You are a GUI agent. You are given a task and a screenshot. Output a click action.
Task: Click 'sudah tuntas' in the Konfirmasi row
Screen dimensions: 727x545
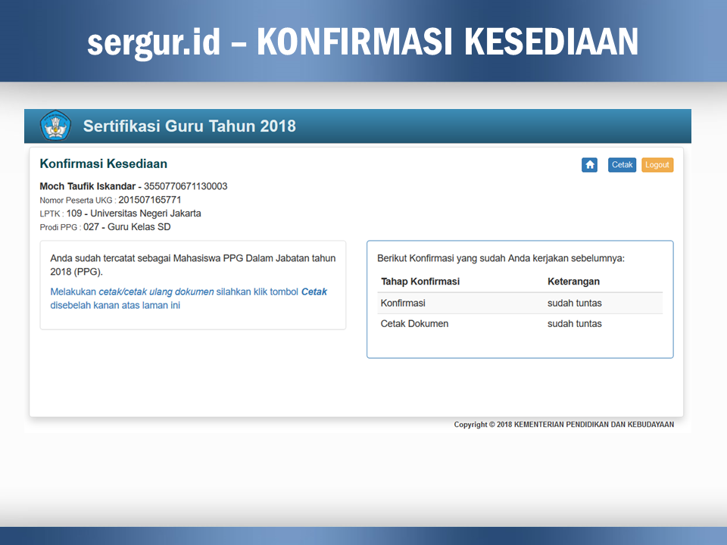coord(575,303)
